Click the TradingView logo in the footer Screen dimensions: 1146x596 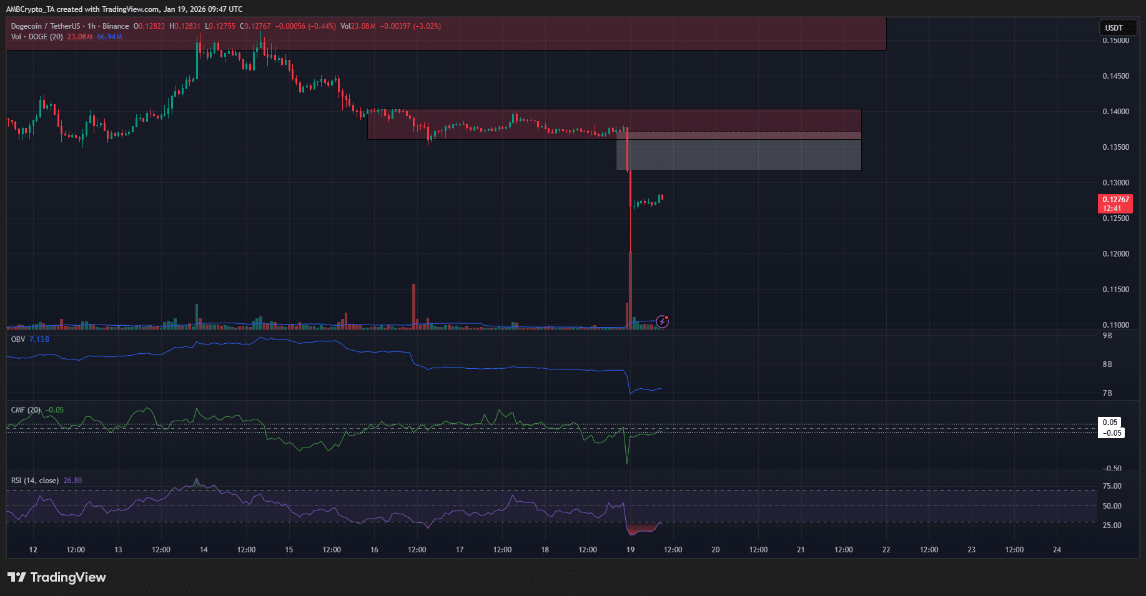click(57, 577)
